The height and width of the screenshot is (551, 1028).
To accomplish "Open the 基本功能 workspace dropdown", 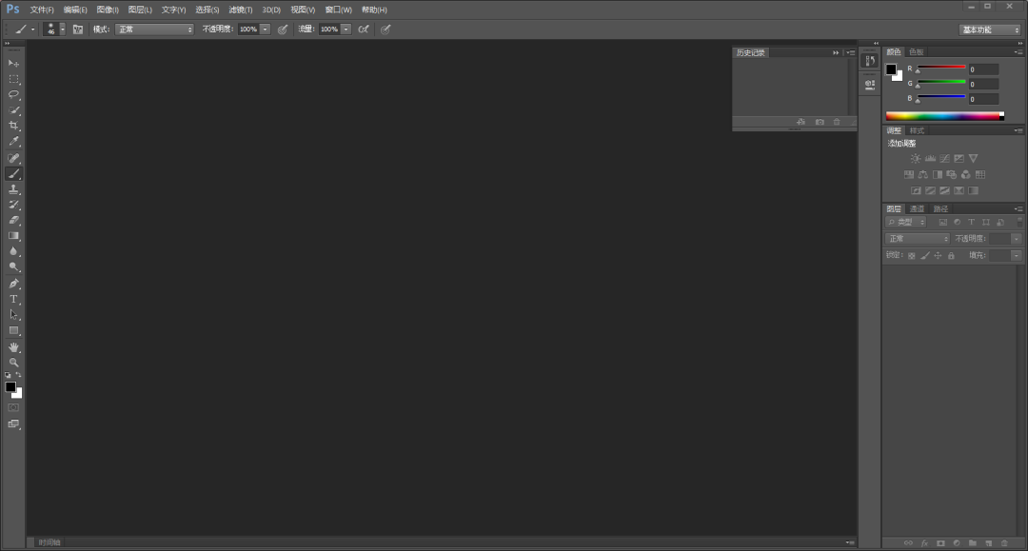I will 989,30.
